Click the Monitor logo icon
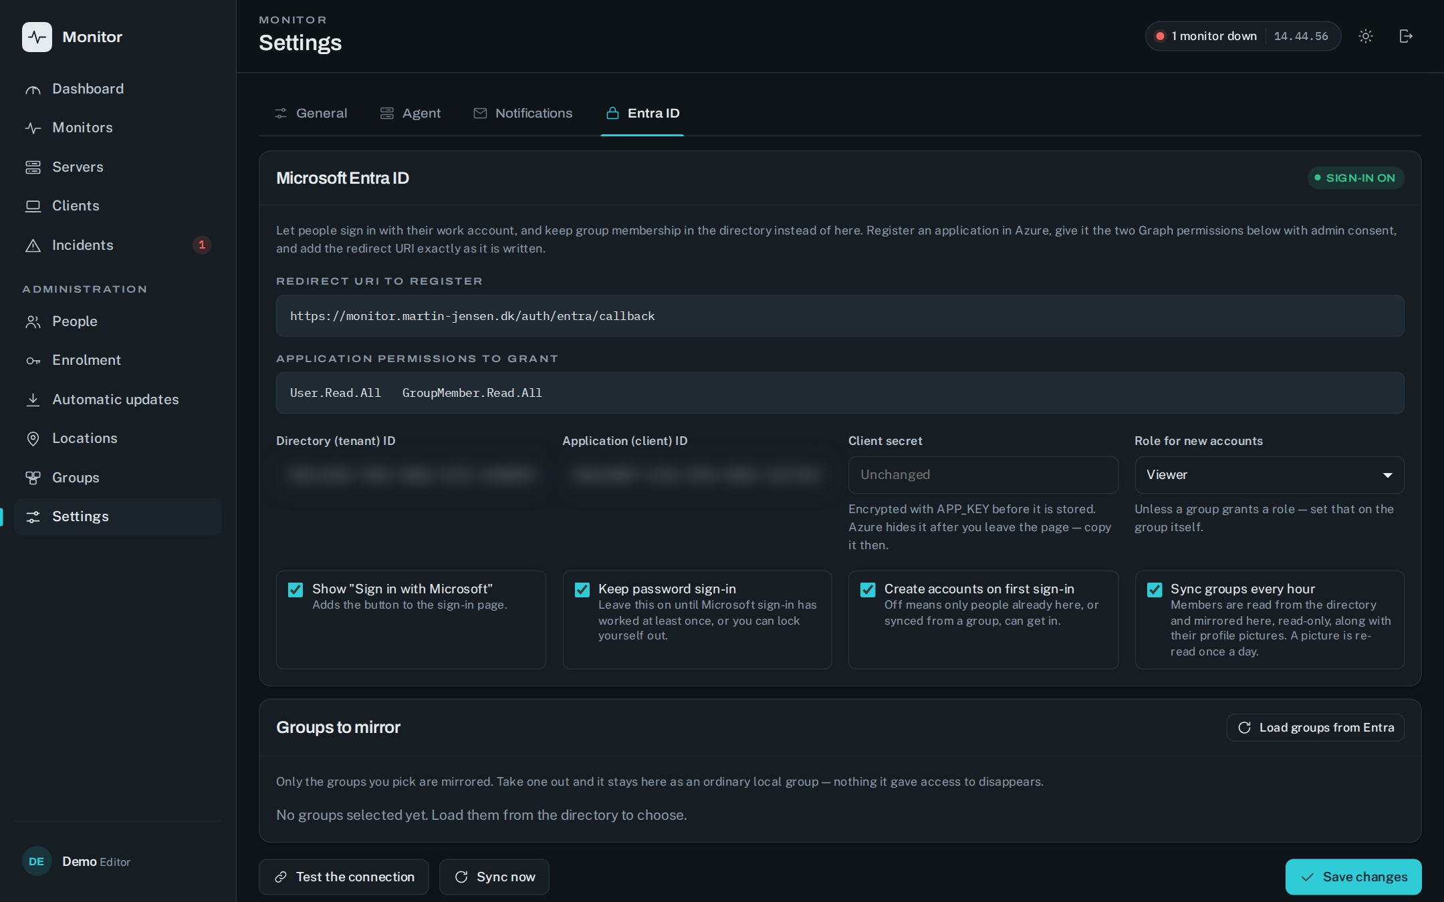This screenshot has height=902, width=1444. pos(37,37)
